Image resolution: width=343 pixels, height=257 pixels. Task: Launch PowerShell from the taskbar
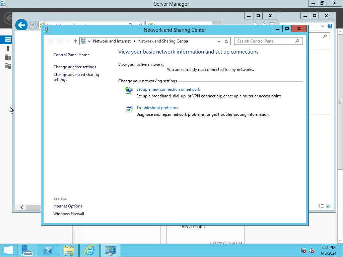pos(48,250)
